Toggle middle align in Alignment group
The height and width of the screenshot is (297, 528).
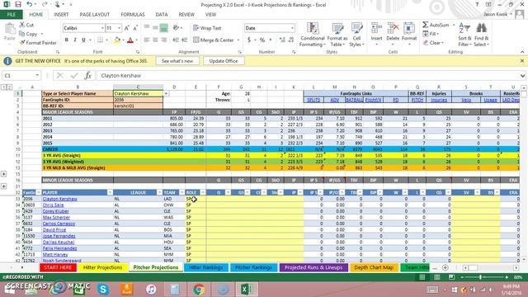coord(155,28)
